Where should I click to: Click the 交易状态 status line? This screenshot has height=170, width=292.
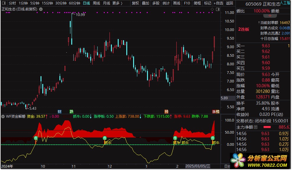click(x=262, y=121)
